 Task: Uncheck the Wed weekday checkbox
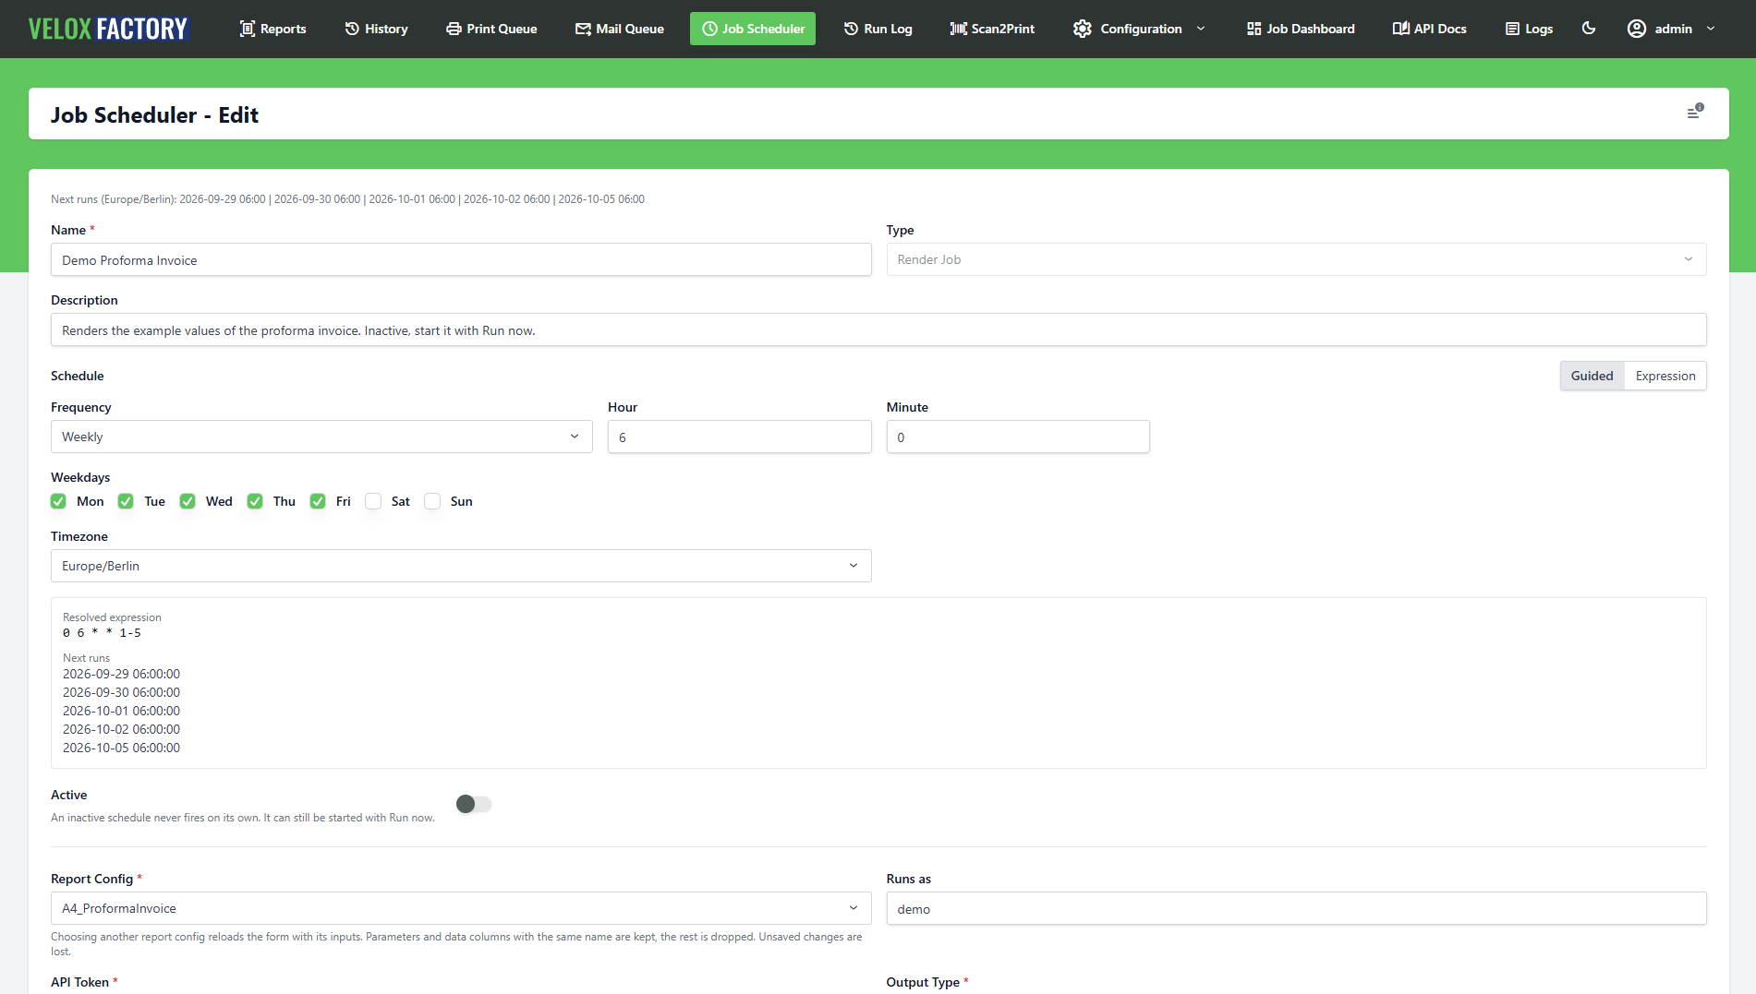(188, 501)
